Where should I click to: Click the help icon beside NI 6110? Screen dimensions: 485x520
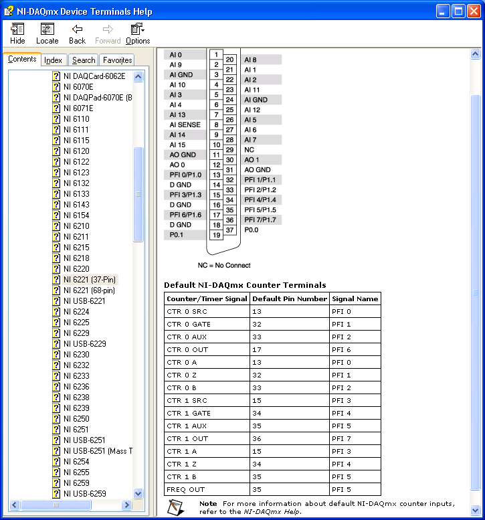click(x=56, y=119)
